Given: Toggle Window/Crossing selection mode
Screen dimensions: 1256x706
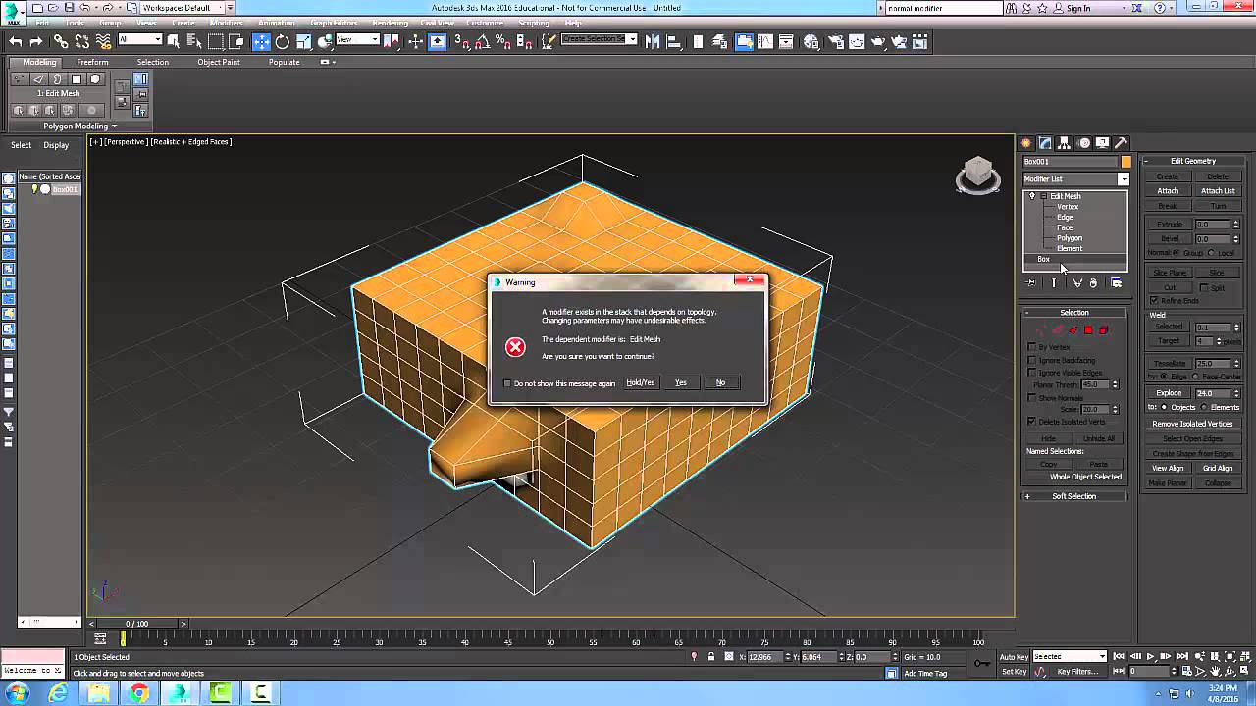Looking at the screenshot, I should pos(236,41).
